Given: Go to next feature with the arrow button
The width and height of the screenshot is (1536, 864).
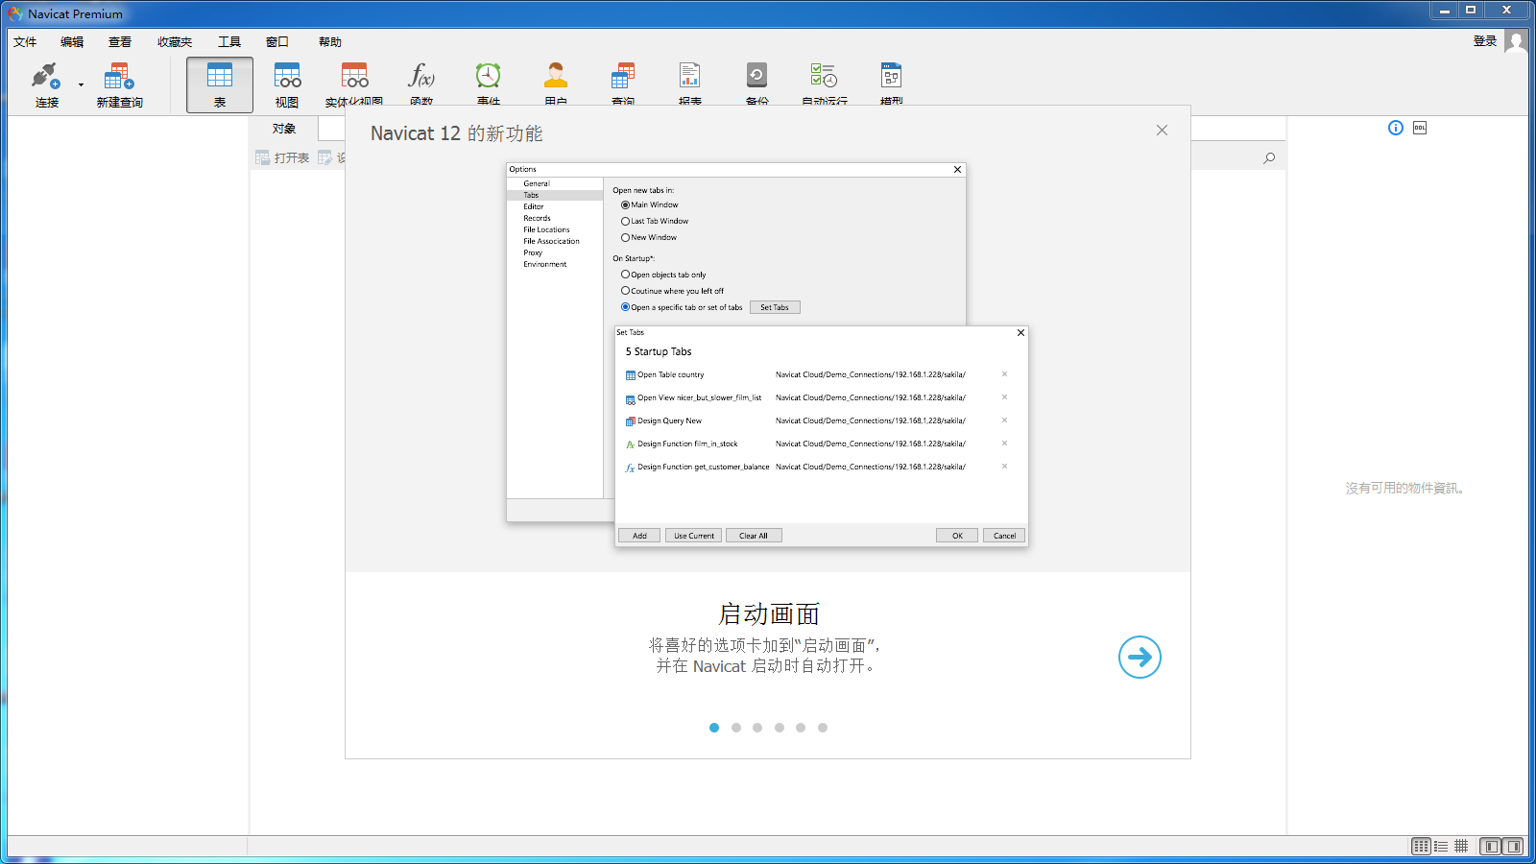Looking at the screenshot, I should click(x=1140, y=657).
